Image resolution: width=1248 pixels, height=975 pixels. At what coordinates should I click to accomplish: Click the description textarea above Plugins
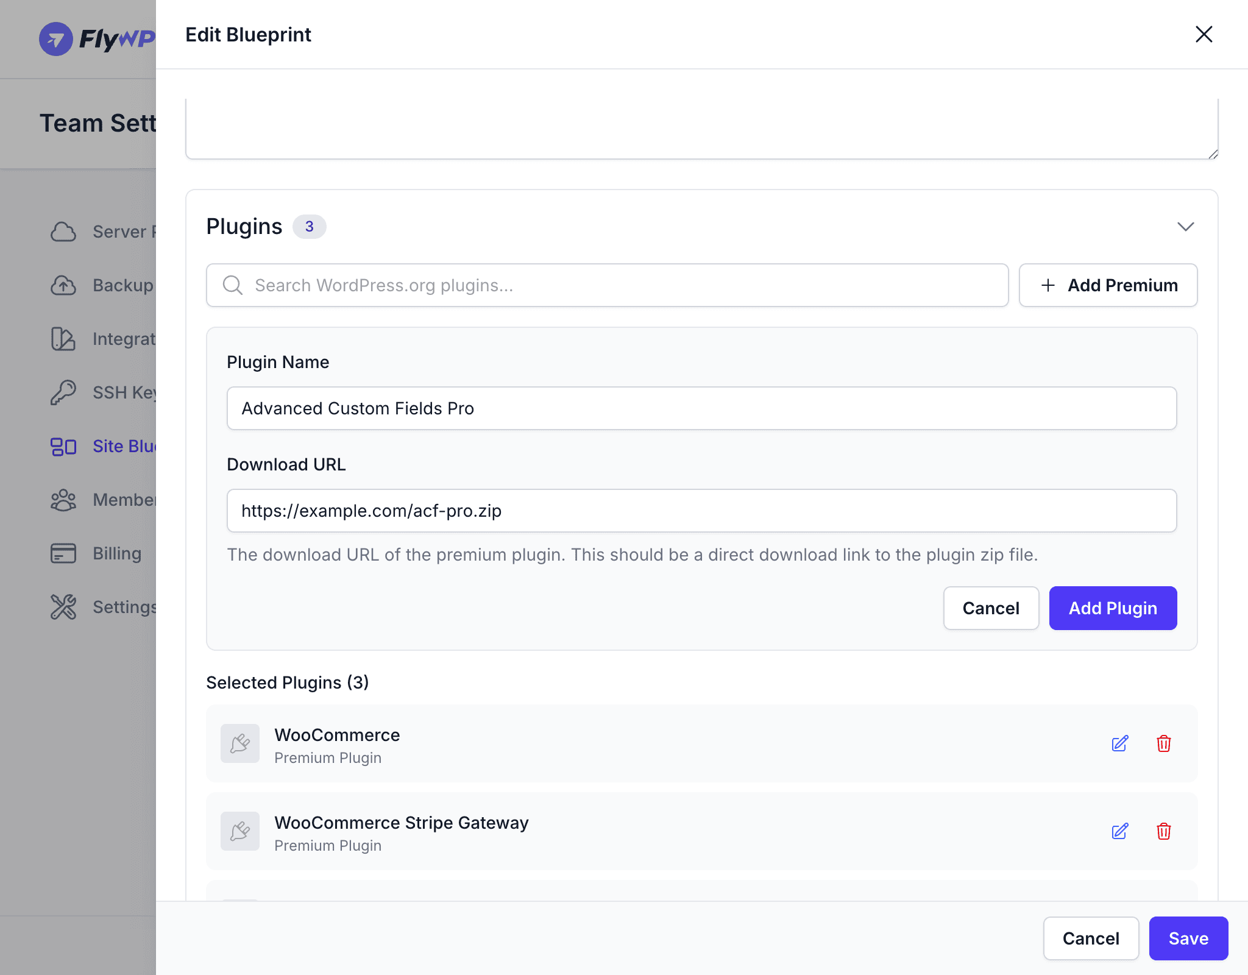pos(701,128)
